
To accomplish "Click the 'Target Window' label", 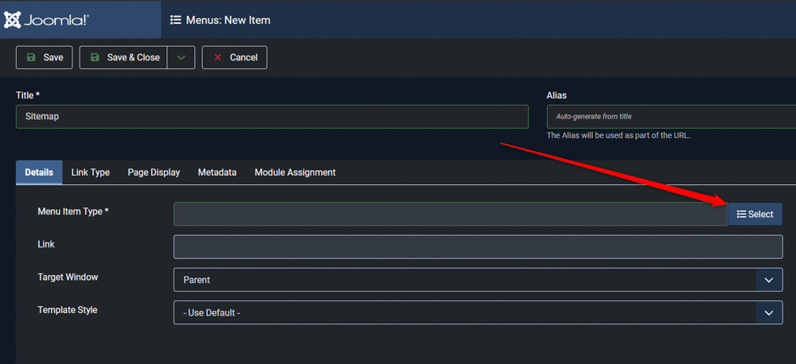I will click(x=68, y=277).
